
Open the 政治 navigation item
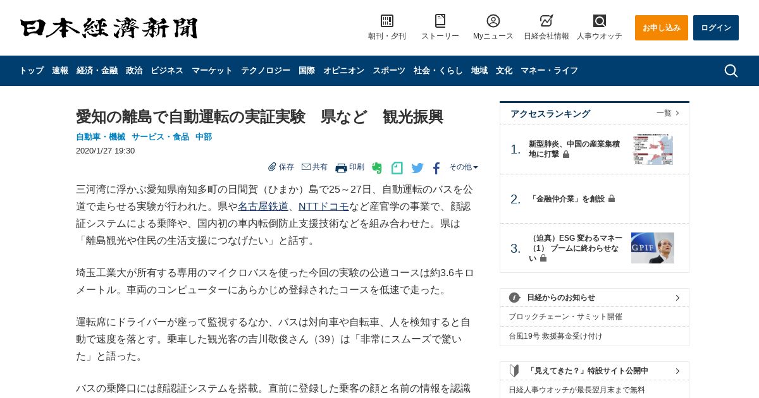[x=134, y=71]
